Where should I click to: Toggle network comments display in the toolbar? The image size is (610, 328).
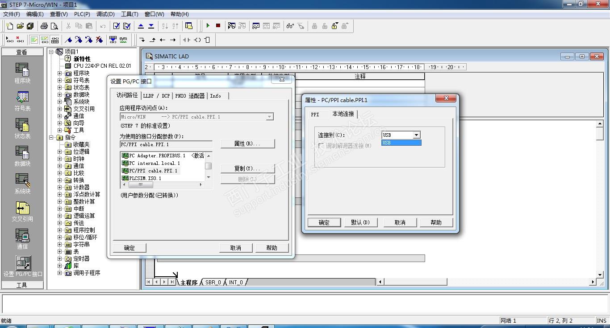(x=45, y=40)
